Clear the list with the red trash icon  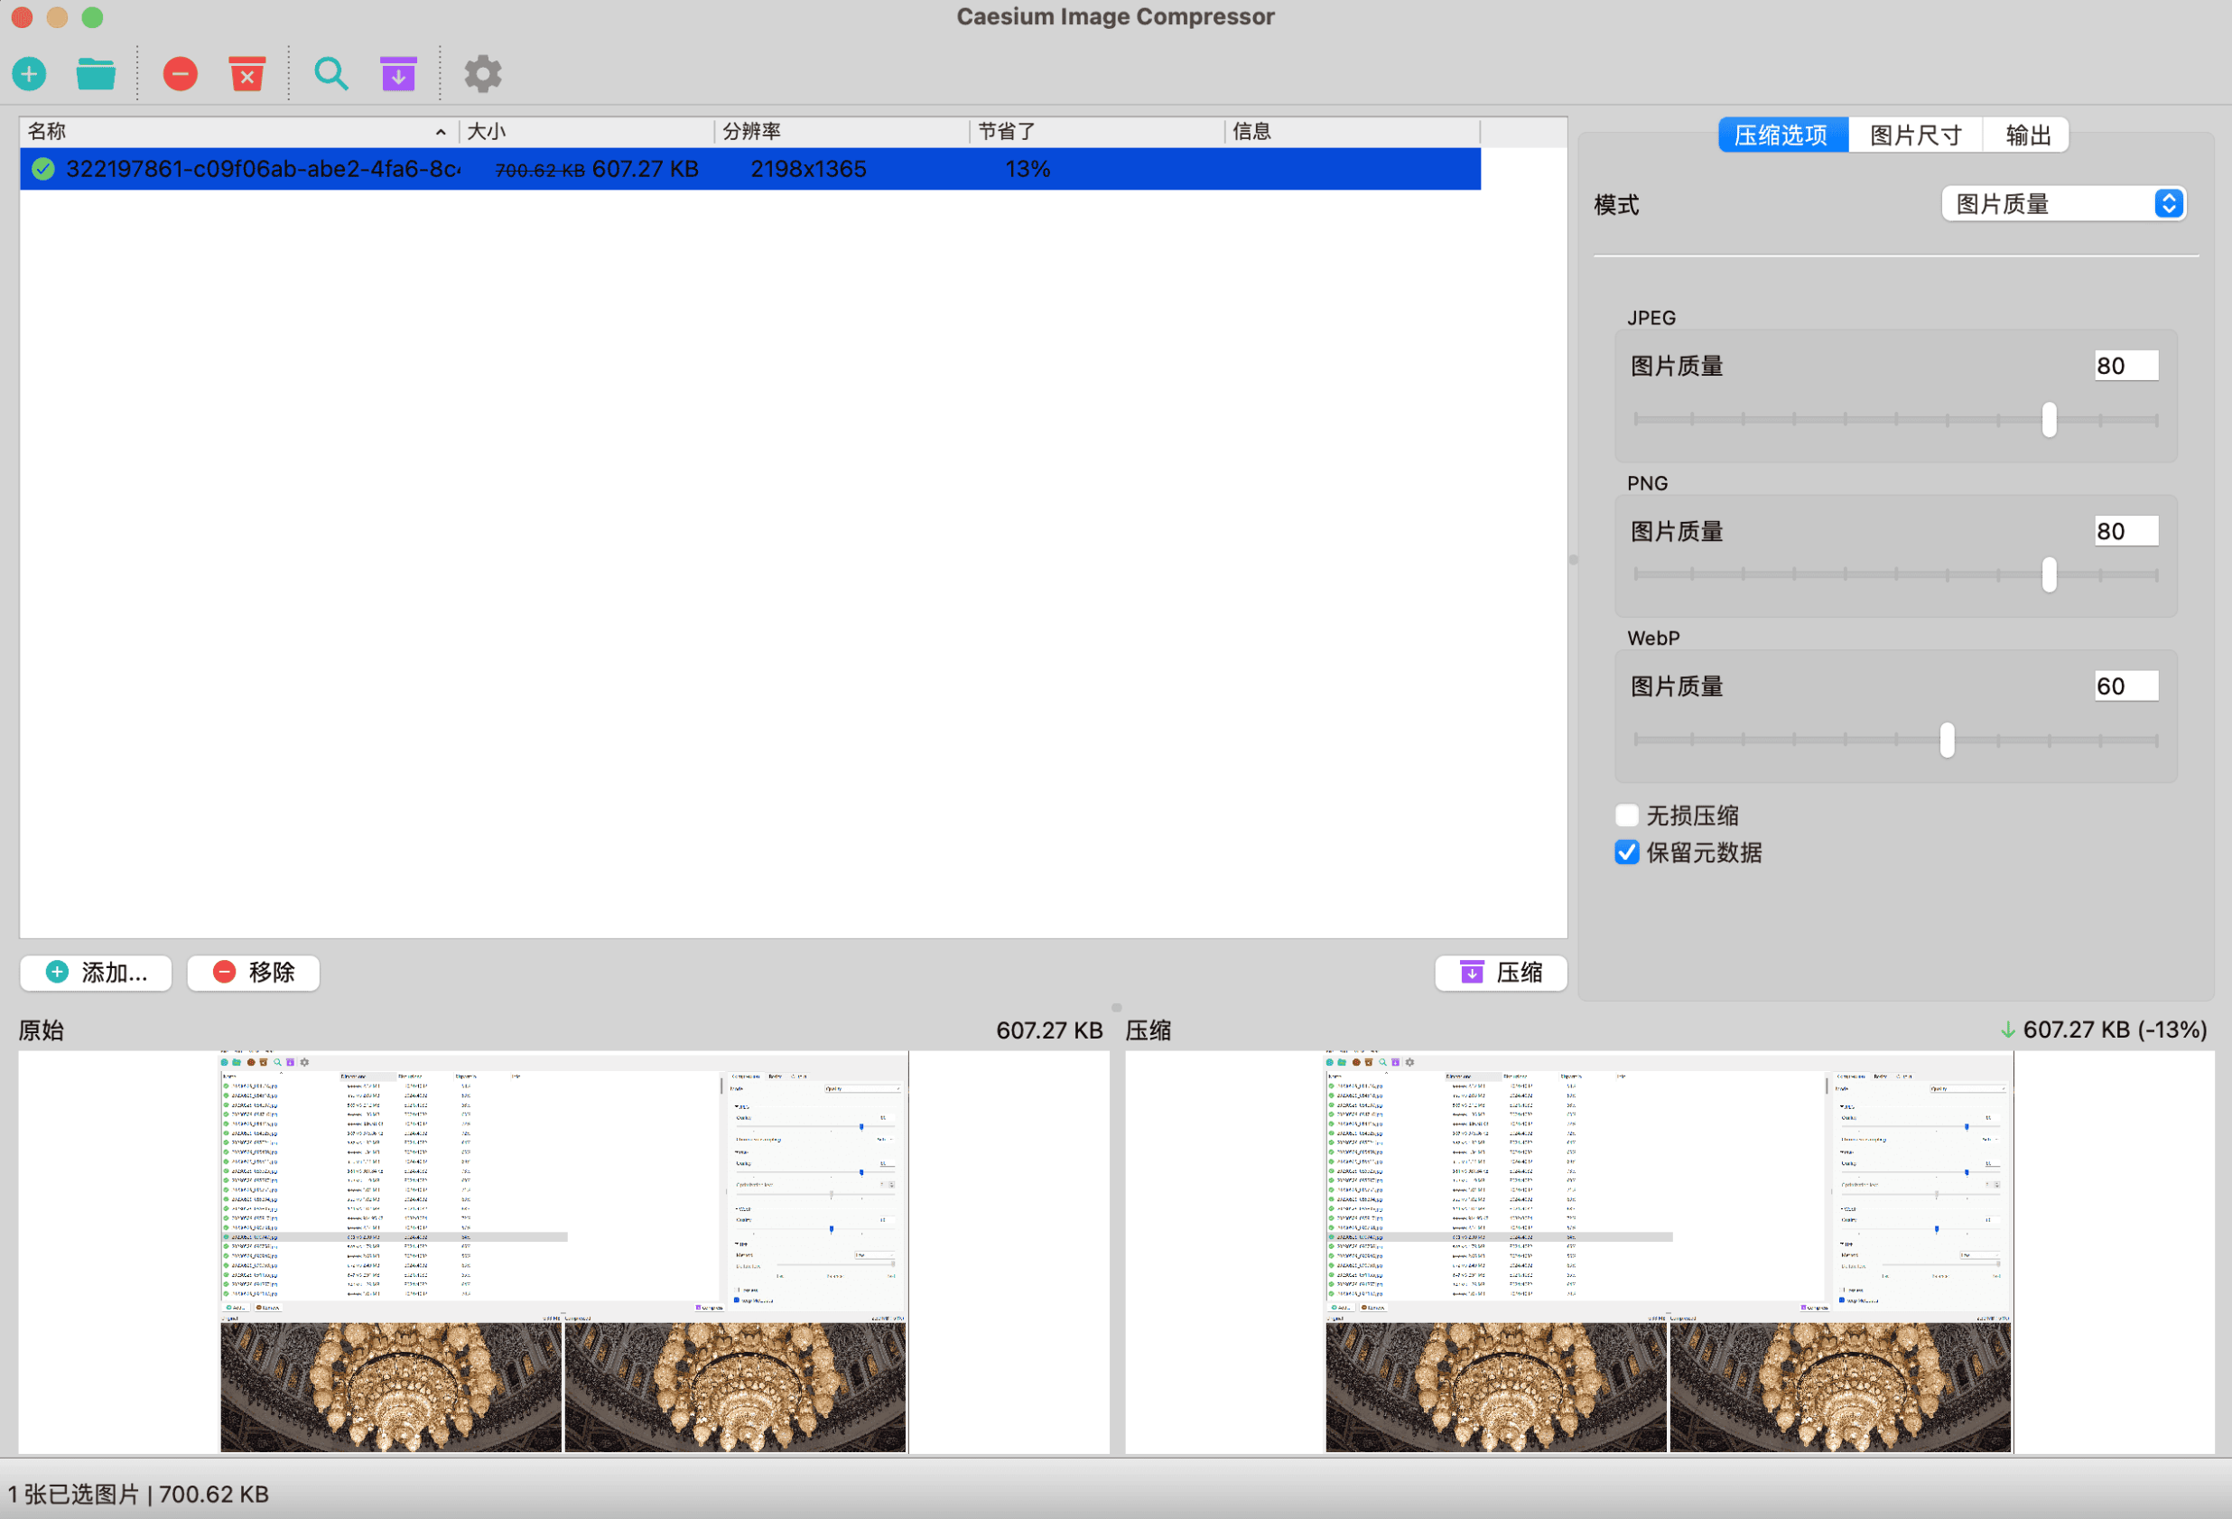(x=246, y=74)
